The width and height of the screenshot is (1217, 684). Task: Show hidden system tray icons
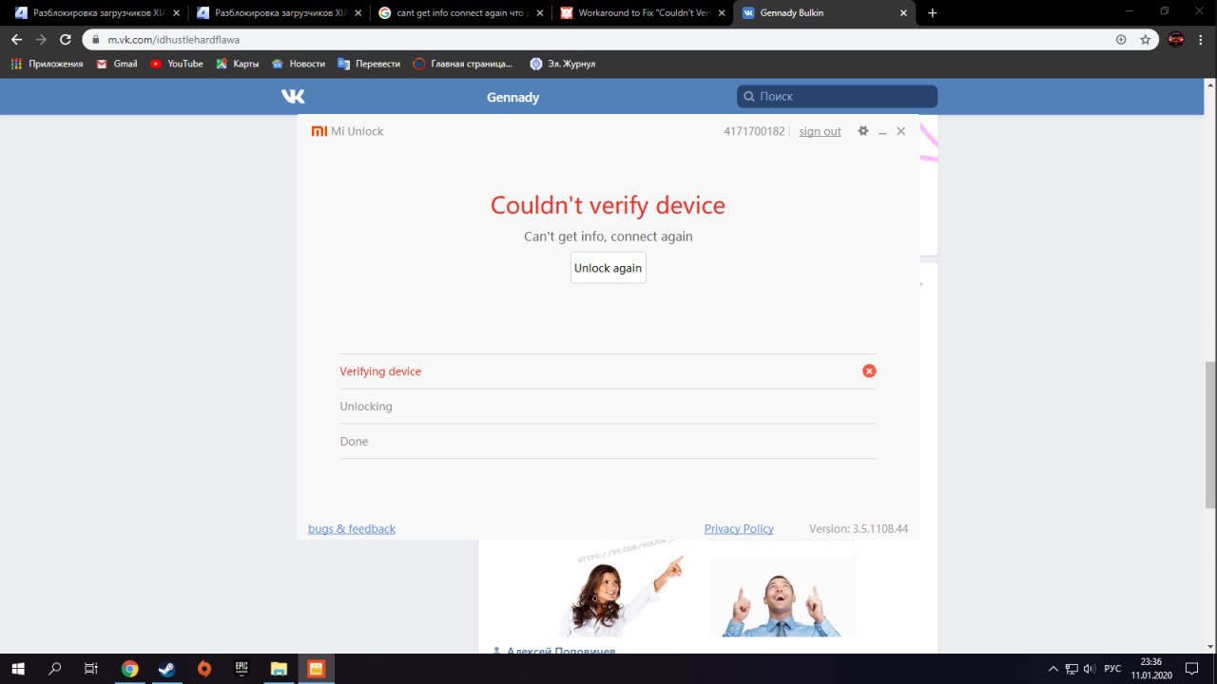pyautogui.click(x=1053, y=669)
